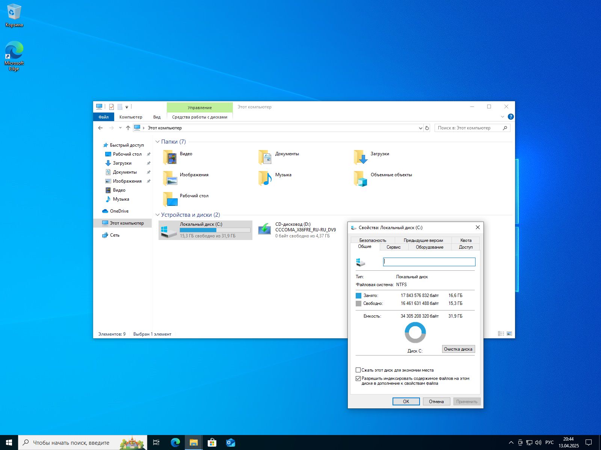This screenshot has width=601, height=450.
Task: Expand the ribbon with the chevron
Action: tap(502, 117)
